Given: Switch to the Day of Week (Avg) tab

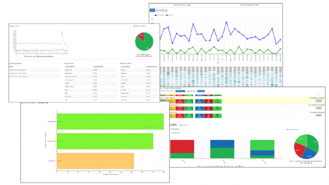Looking at the screenshot, I should click(161, 10).
